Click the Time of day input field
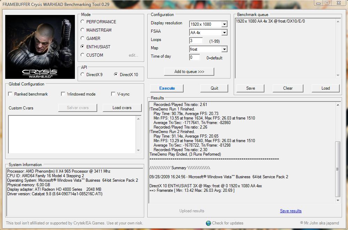 [x=194, y=57]
